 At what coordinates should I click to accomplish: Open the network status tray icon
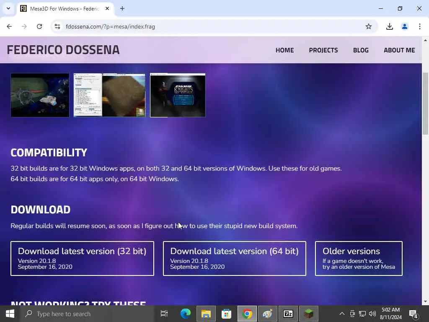(x=362, y=314)
